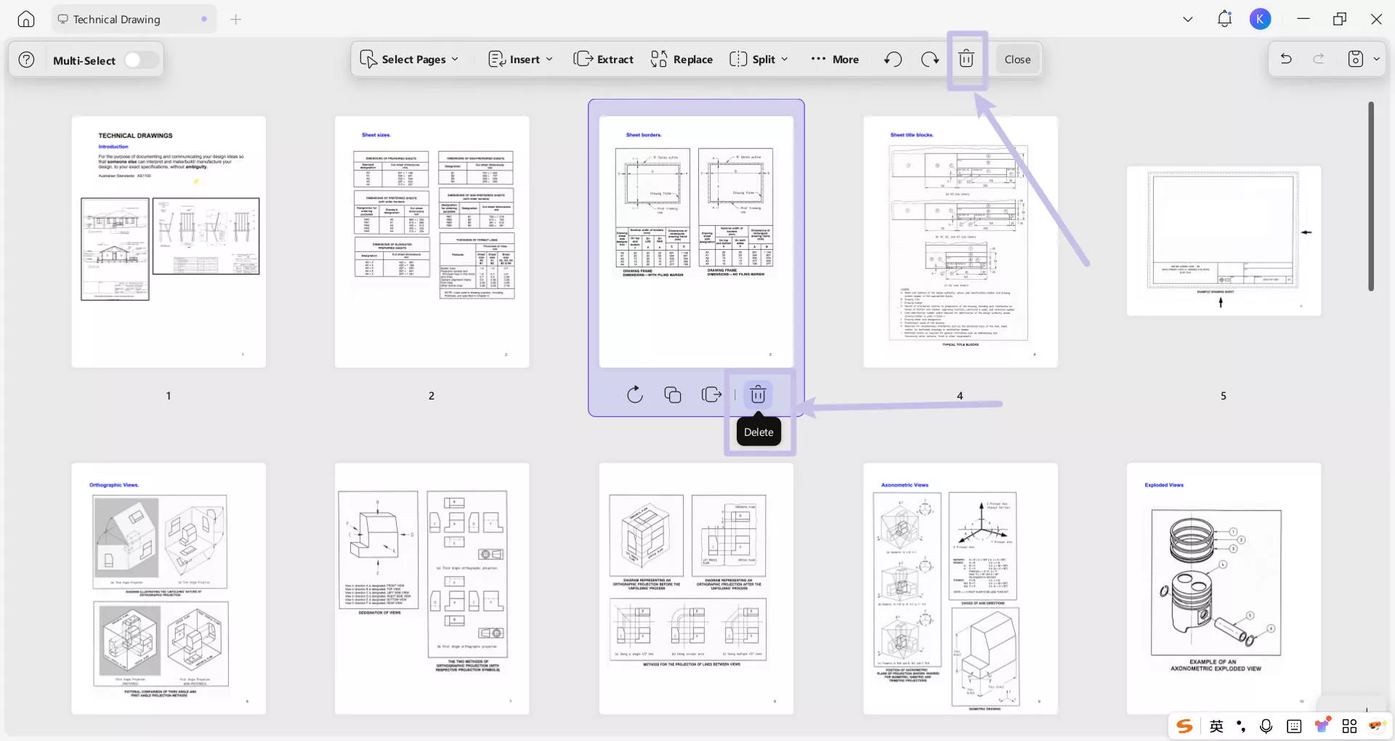Viewport: 1395px width, 741px height.
Task: Select the Sheet sizes page 2 thumbnail
Action: tap(432, 242)
